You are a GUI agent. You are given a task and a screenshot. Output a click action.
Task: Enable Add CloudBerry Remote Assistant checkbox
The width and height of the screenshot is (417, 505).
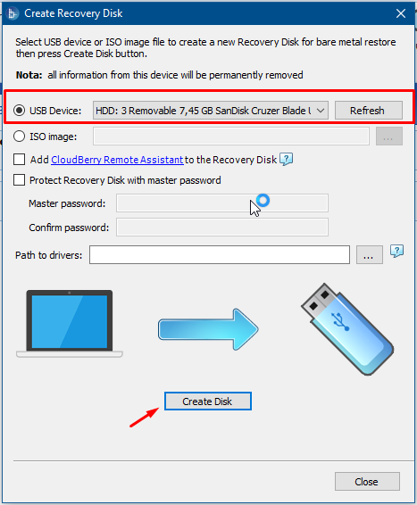pos(19,160)
